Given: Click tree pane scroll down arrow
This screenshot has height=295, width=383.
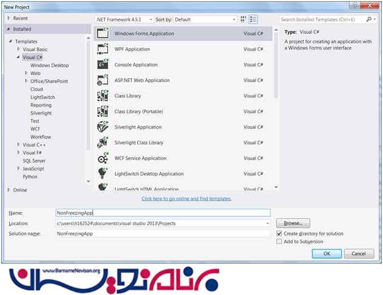Looking at the screenshot, I should point(88,181).
